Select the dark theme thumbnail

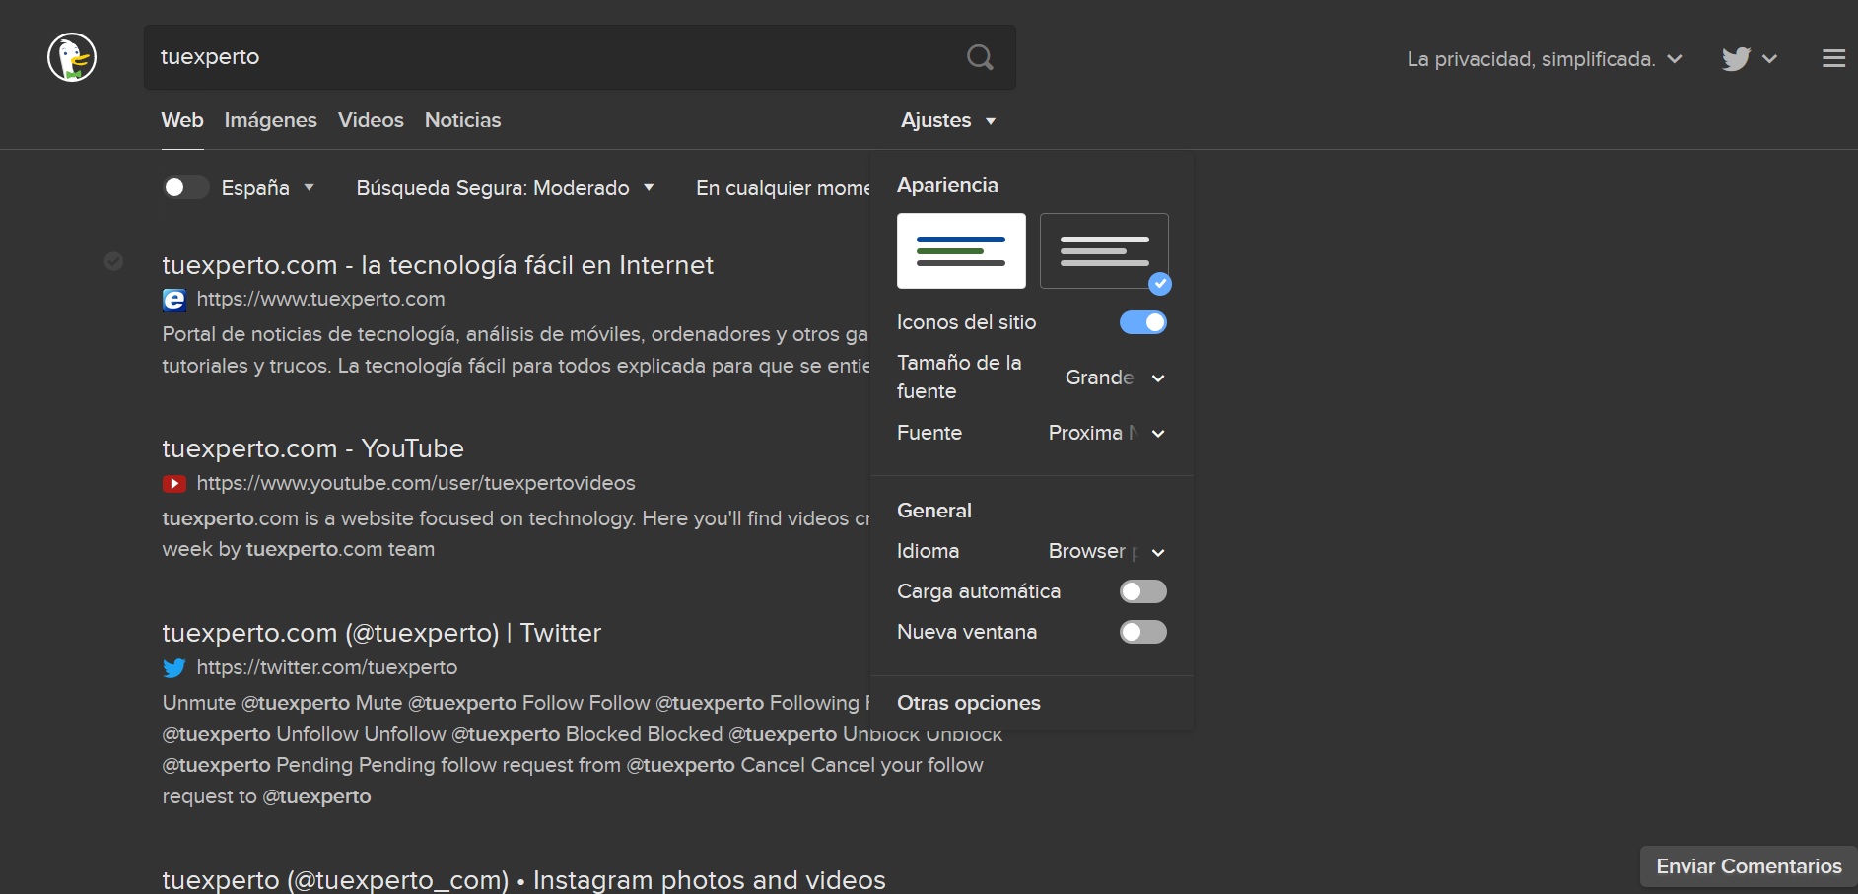(1104, 250)
